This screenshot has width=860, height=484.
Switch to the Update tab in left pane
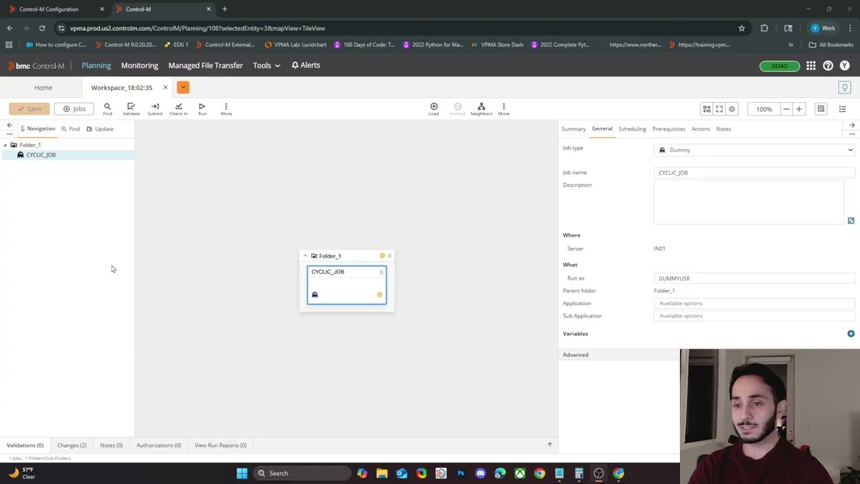[x=100, y=129]
